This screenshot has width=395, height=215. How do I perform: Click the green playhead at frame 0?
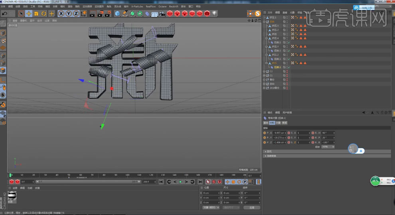point(10,175)
